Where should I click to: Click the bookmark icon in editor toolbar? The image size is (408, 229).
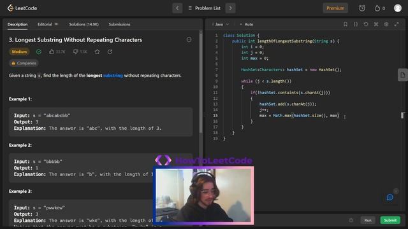pyautogui.click(x=346, y=24)
